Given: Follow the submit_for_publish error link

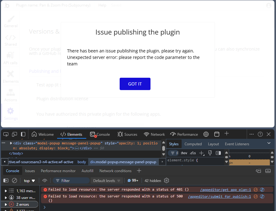Looking at the screenshot, I should (219, 197).
